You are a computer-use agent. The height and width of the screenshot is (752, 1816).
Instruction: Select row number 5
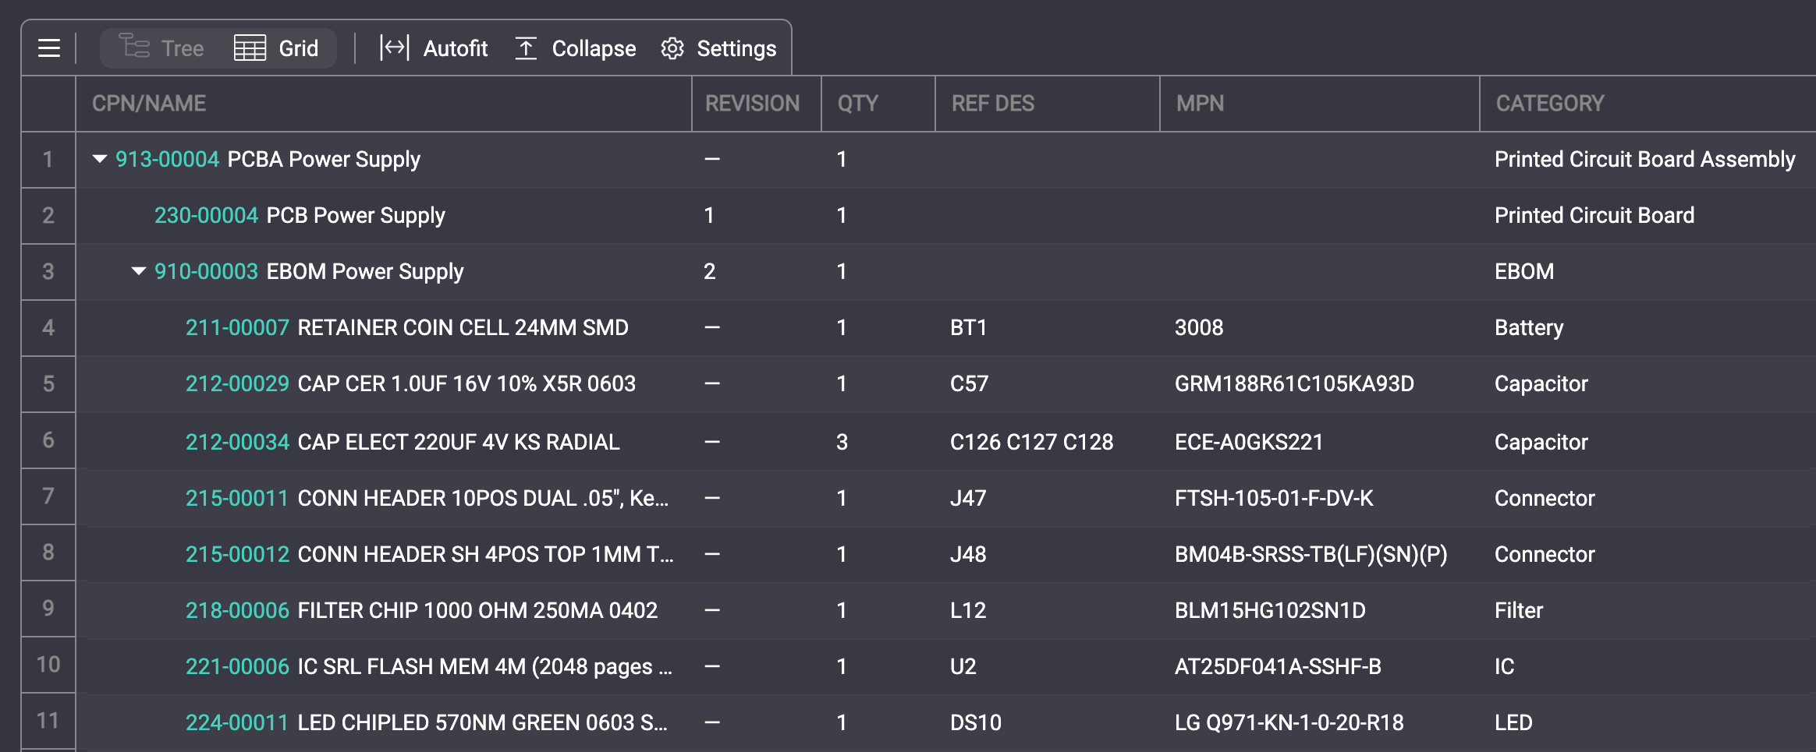(48, 383)
